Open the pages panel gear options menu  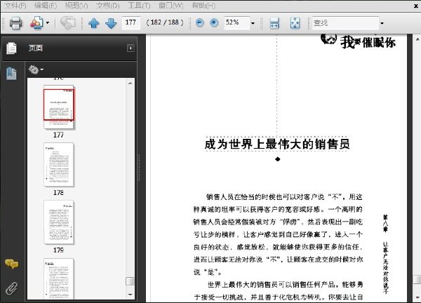(x=36, y=69)
